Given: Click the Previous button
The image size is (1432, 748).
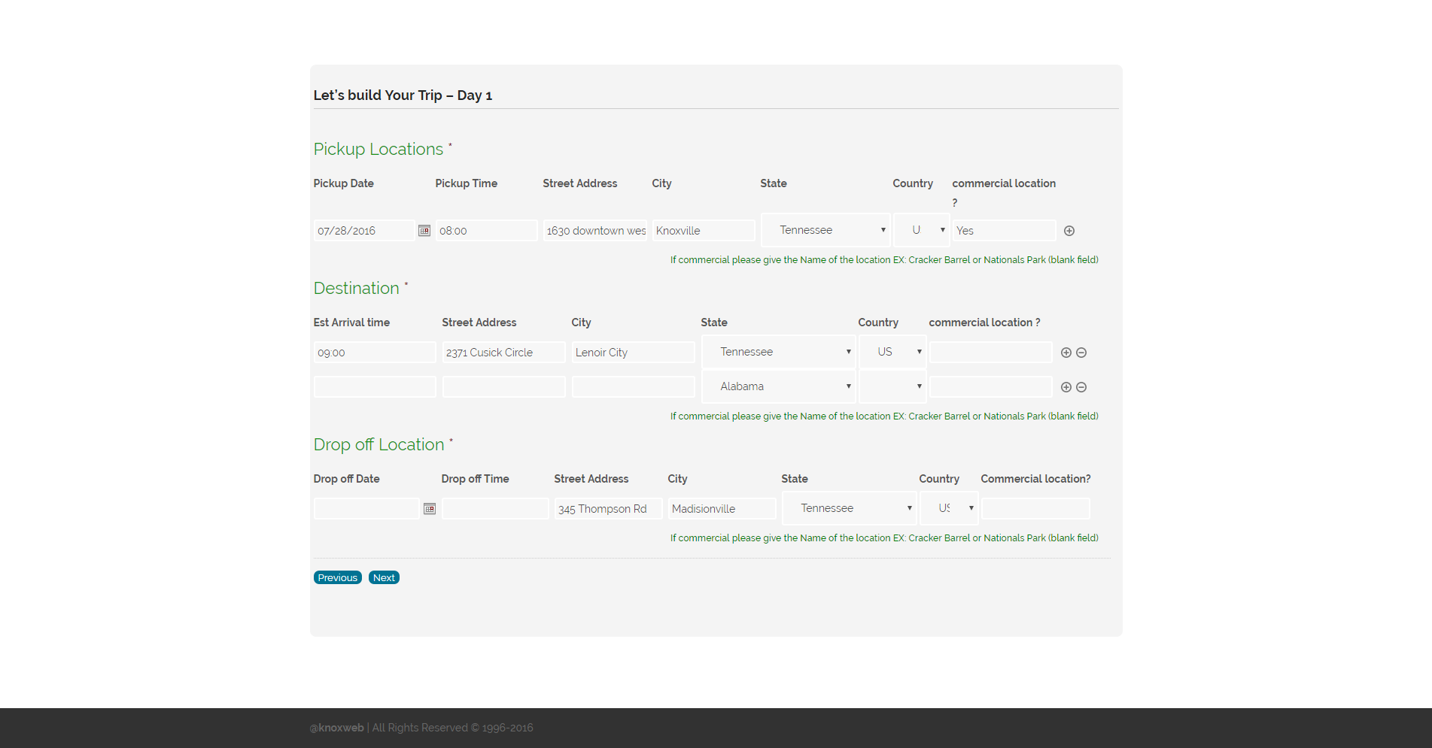Looking at the screenshot, I should (338, 577).
